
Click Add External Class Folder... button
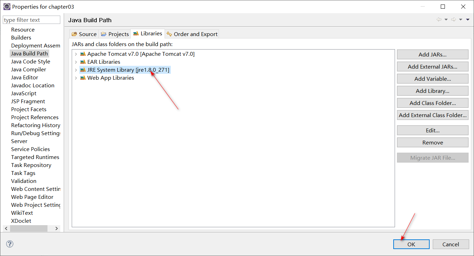[432, 115]
